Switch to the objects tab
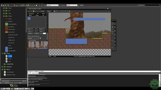The width and height of the screenshot is (161, 90). 30,15
